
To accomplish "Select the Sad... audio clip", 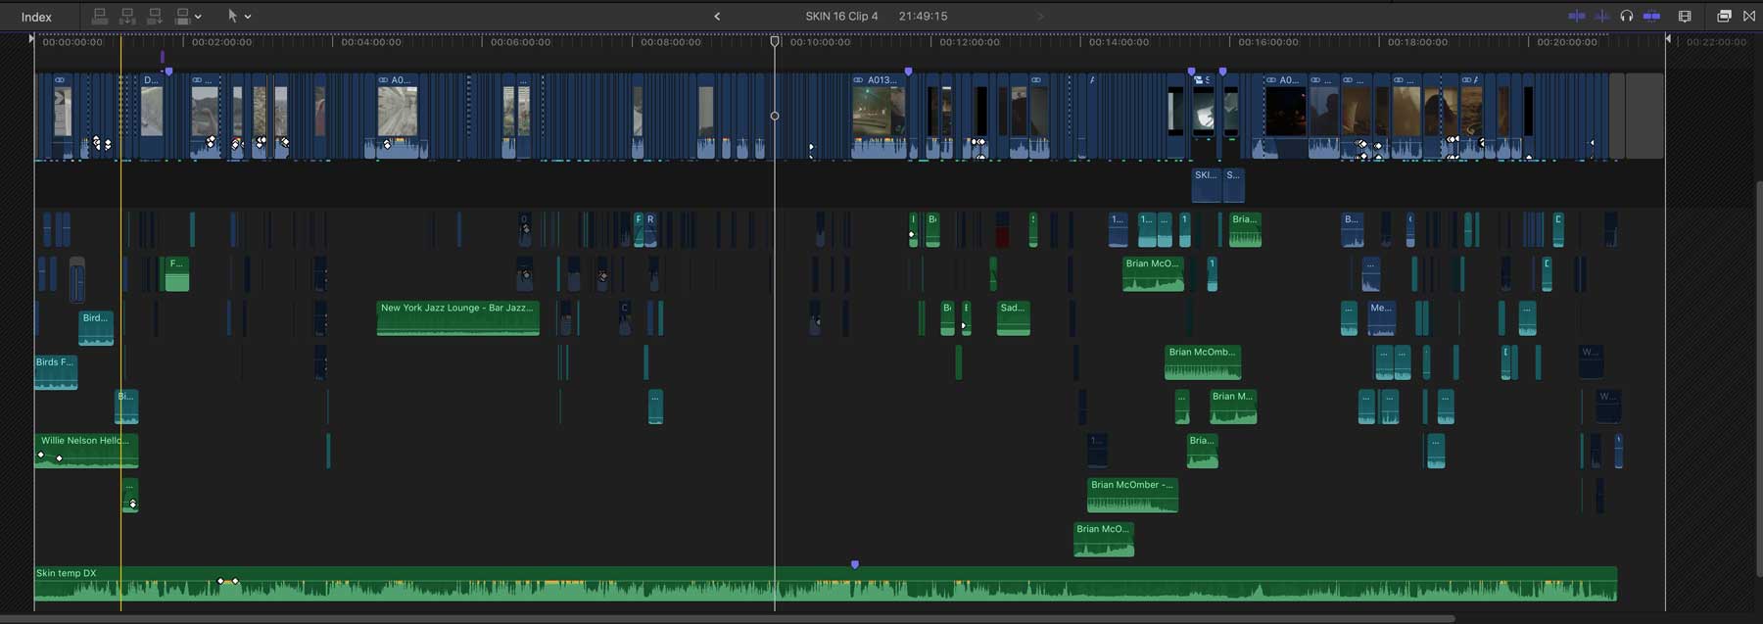I will (x=1013, y=318).
